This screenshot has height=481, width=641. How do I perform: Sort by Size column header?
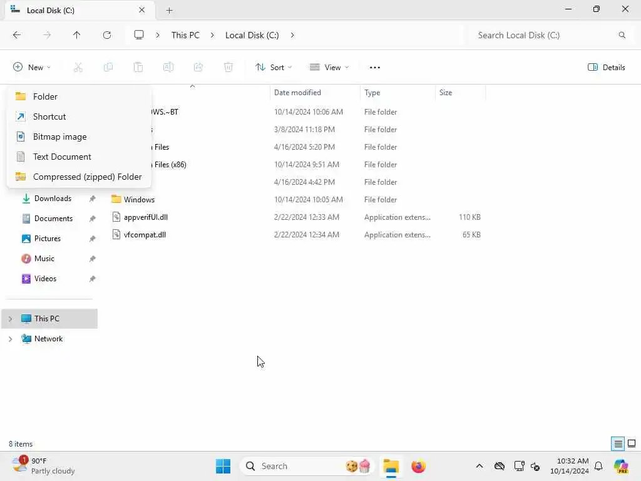coord(460,93)
